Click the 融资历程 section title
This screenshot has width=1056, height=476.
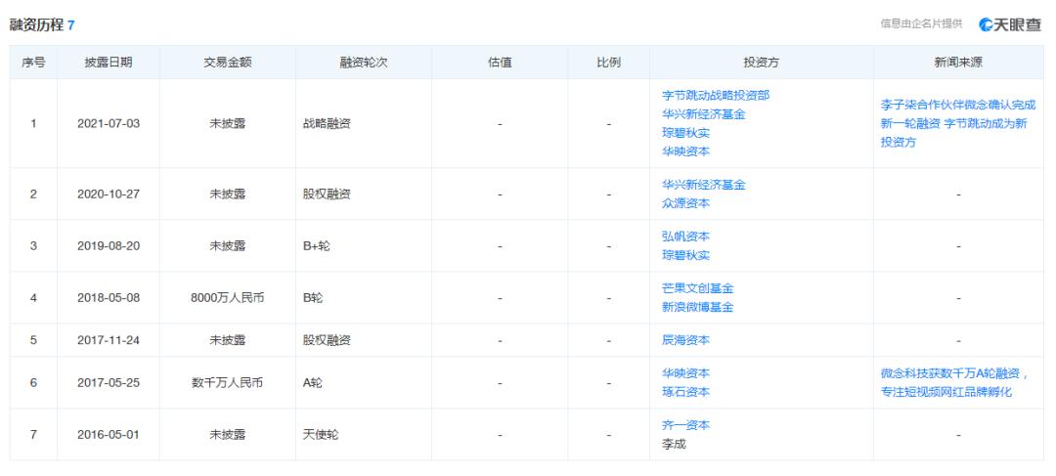pyautogui.click(x=36, y=25)
